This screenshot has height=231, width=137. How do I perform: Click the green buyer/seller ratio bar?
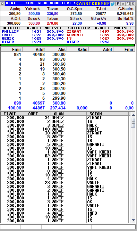[x=68, y=45]
